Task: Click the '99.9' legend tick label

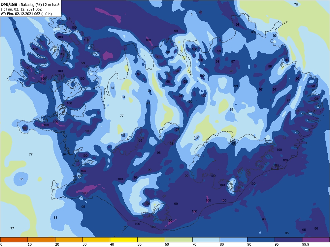Action: [x=305, y=244]
